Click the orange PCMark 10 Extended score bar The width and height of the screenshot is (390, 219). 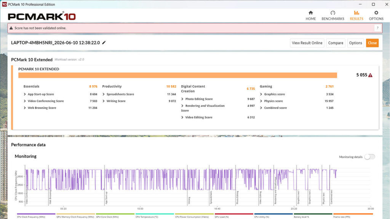(x=177, y=75)
